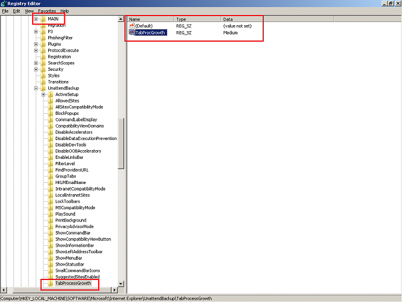Click the GroupTabs folder icon
The height and width of the screenshot is (302, 402).
pyautogui.click(x=50, y=176)
